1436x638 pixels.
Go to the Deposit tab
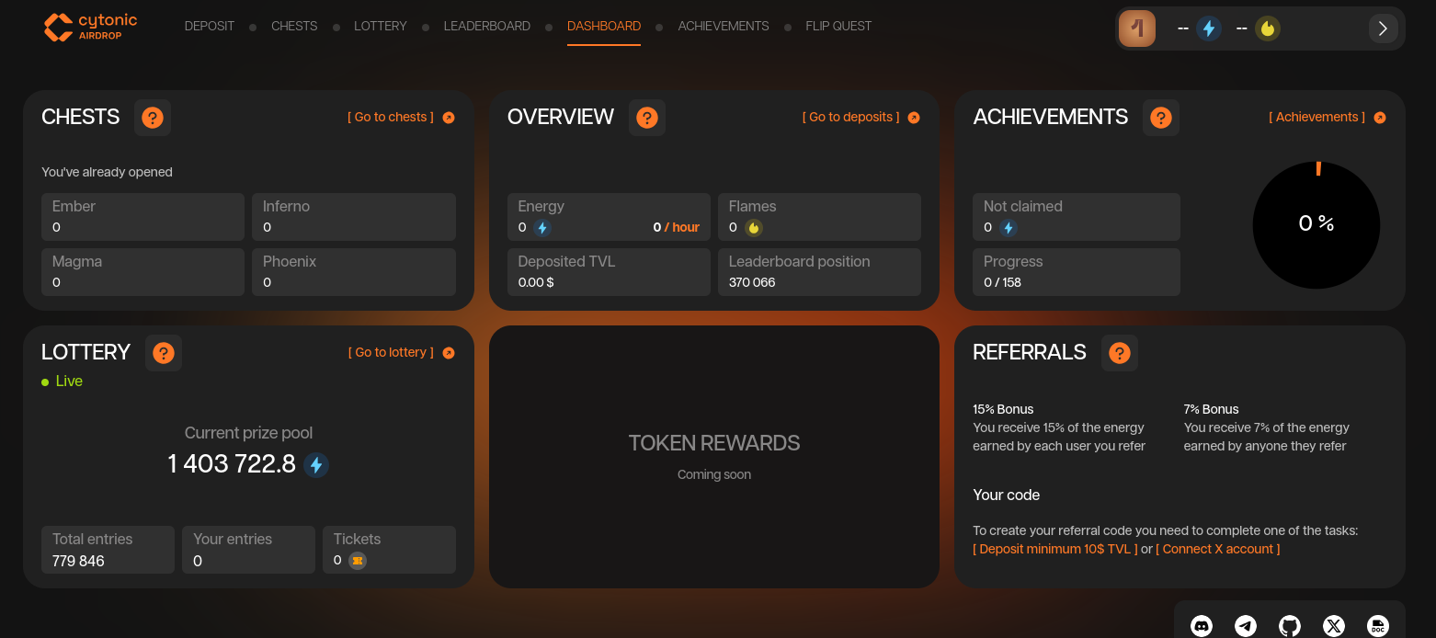210,27
